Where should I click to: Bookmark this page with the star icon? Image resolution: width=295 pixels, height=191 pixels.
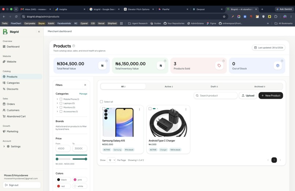pos(224,16)
